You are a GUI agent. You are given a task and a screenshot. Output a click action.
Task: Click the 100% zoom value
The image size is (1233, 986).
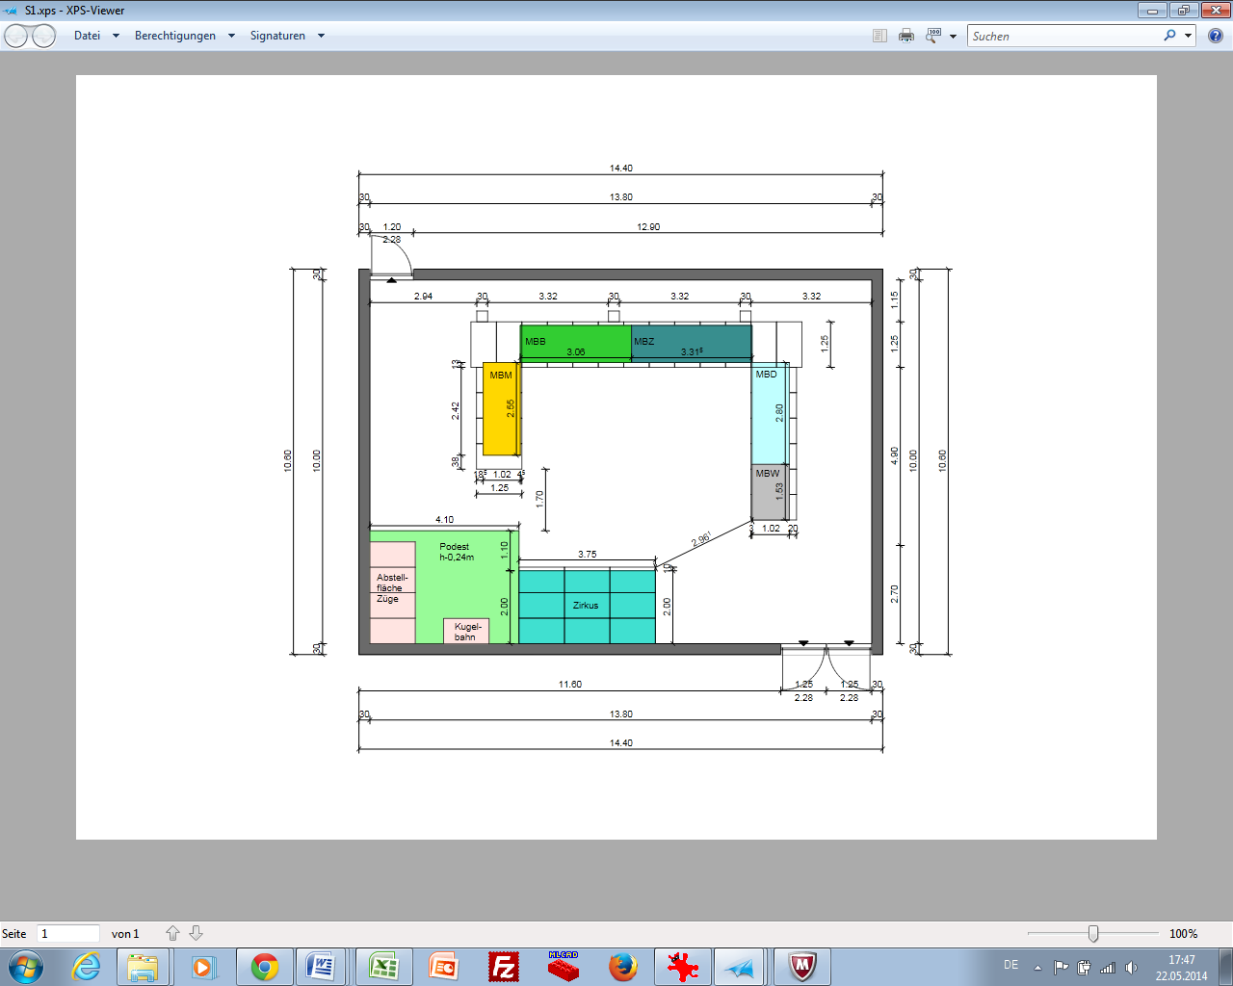[1183, 934]
